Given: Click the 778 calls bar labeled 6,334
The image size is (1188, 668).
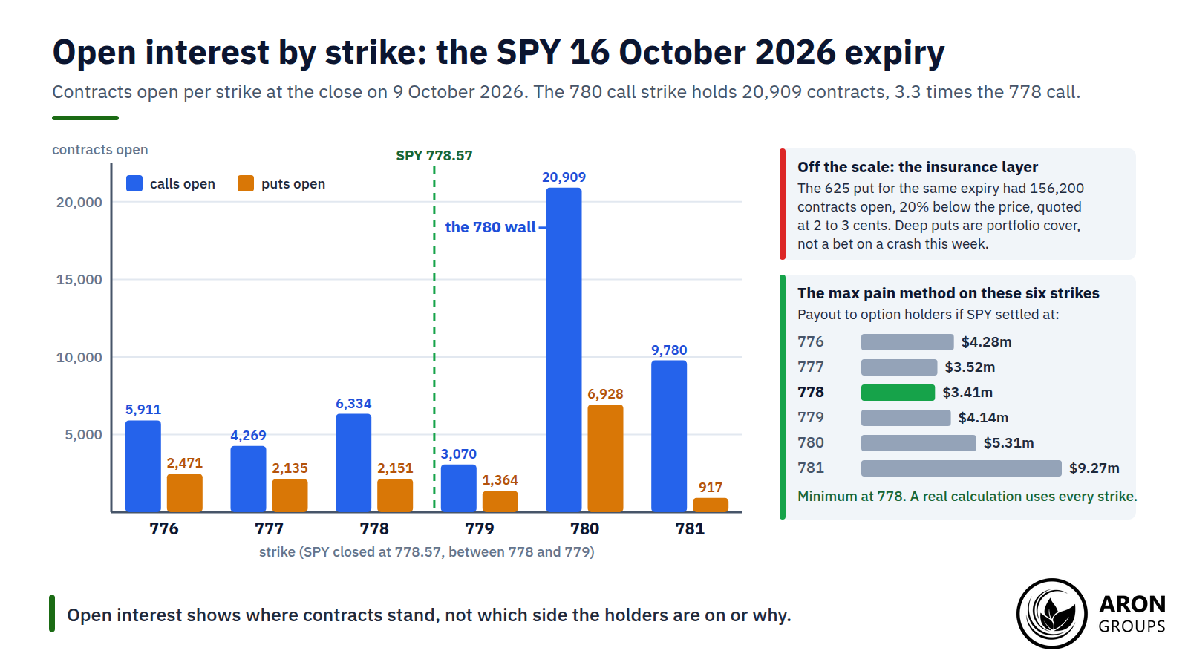Looking at the screenshot, I should (x=353, y=463).
